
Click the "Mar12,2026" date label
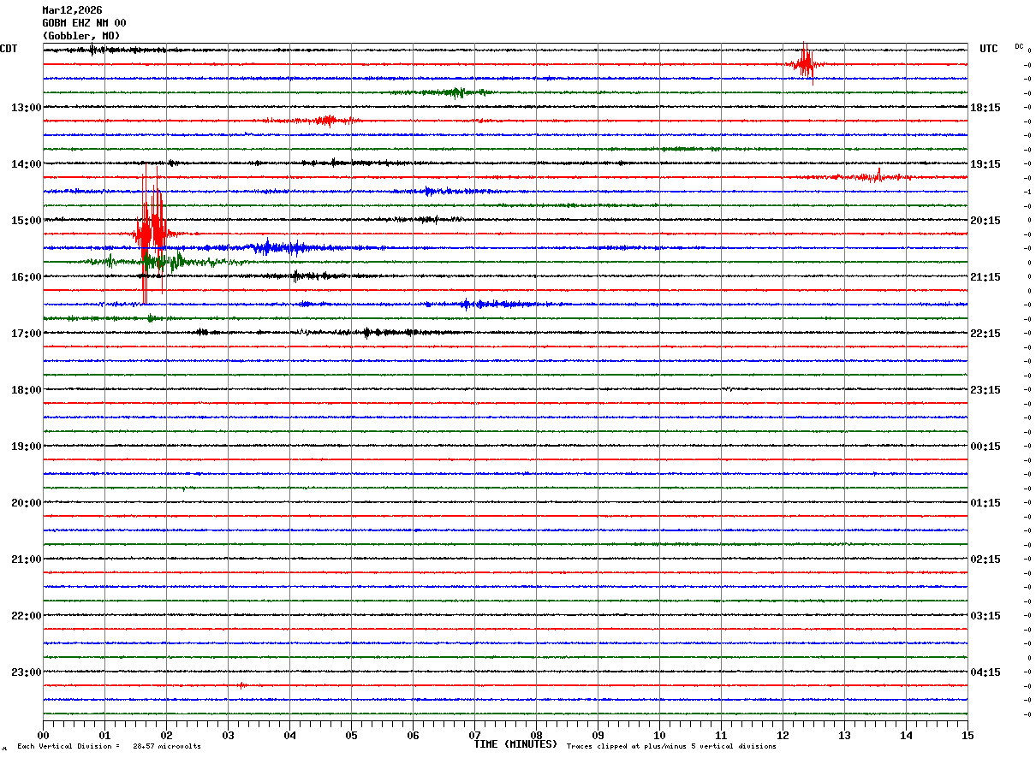coord(72,10)
